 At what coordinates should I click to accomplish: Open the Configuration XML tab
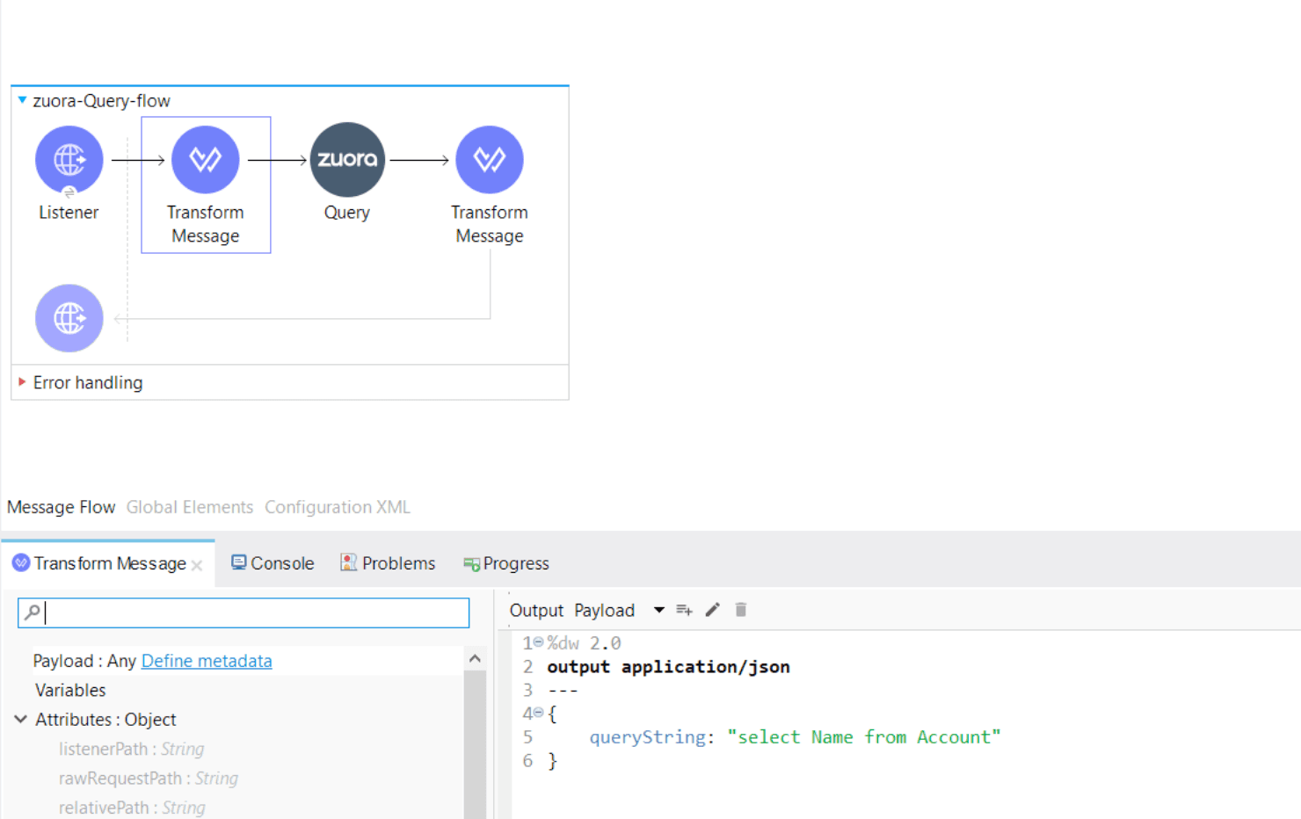pyautogui.click(x=337, y=507)
